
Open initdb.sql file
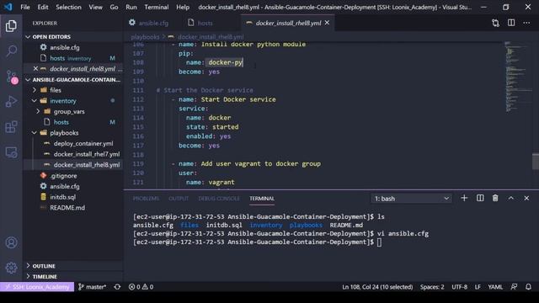coord(62,197)
